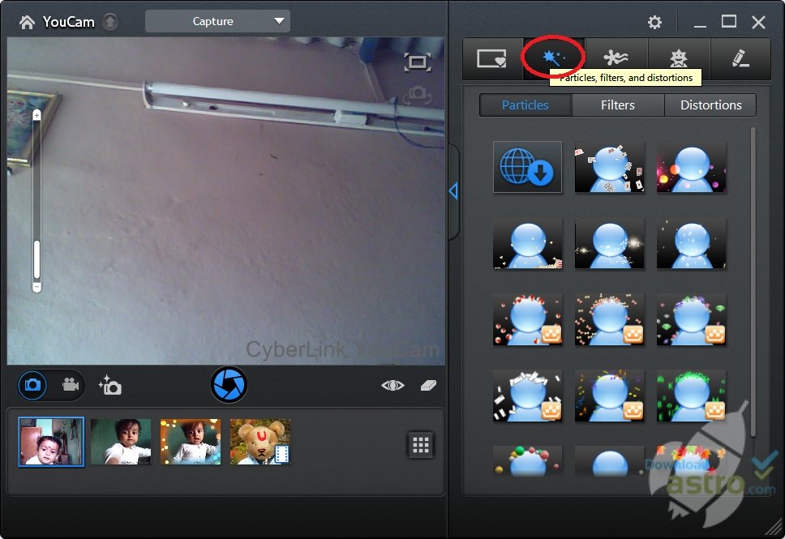Select the squiggle filters effect icon
Viewport: 785px width, 539px height.
click(x=617, y=58)
